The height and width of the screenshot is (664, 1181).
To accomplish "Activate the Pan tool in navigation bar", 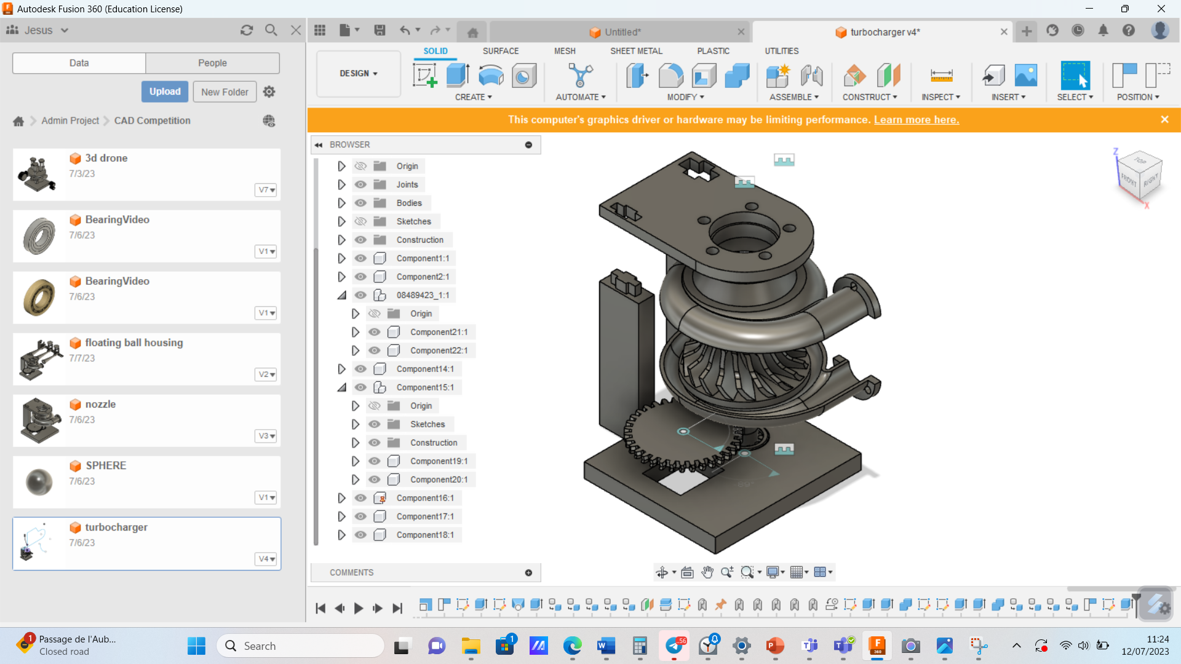I will 707,572.
